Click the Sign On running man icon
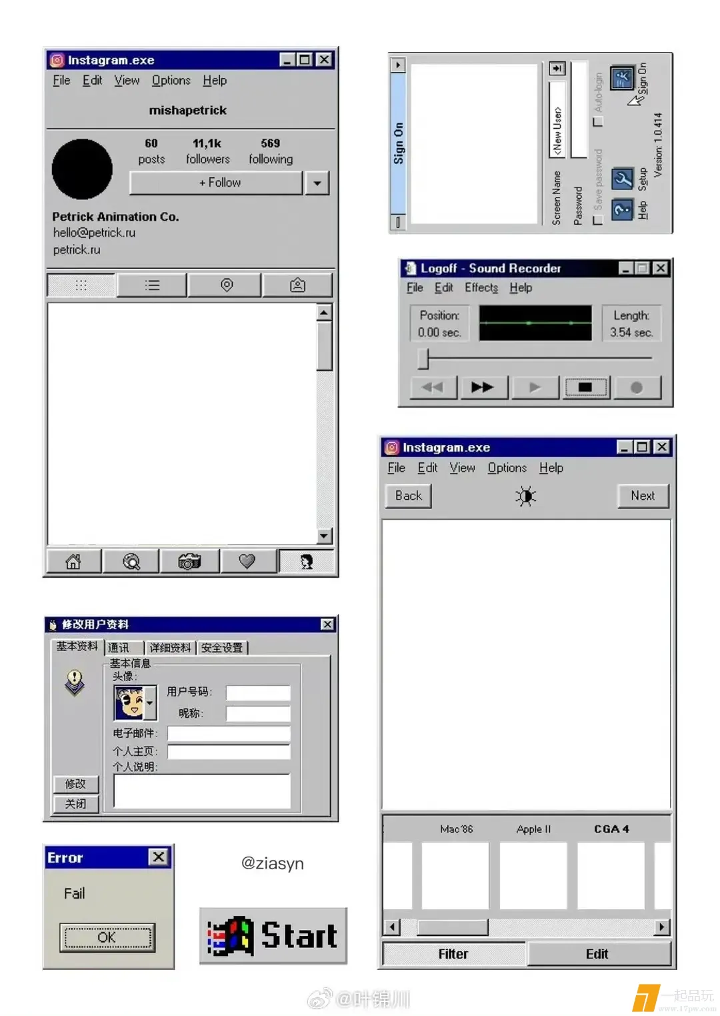This screenshot has height=1016, width=720. click(x=622, y=78)
